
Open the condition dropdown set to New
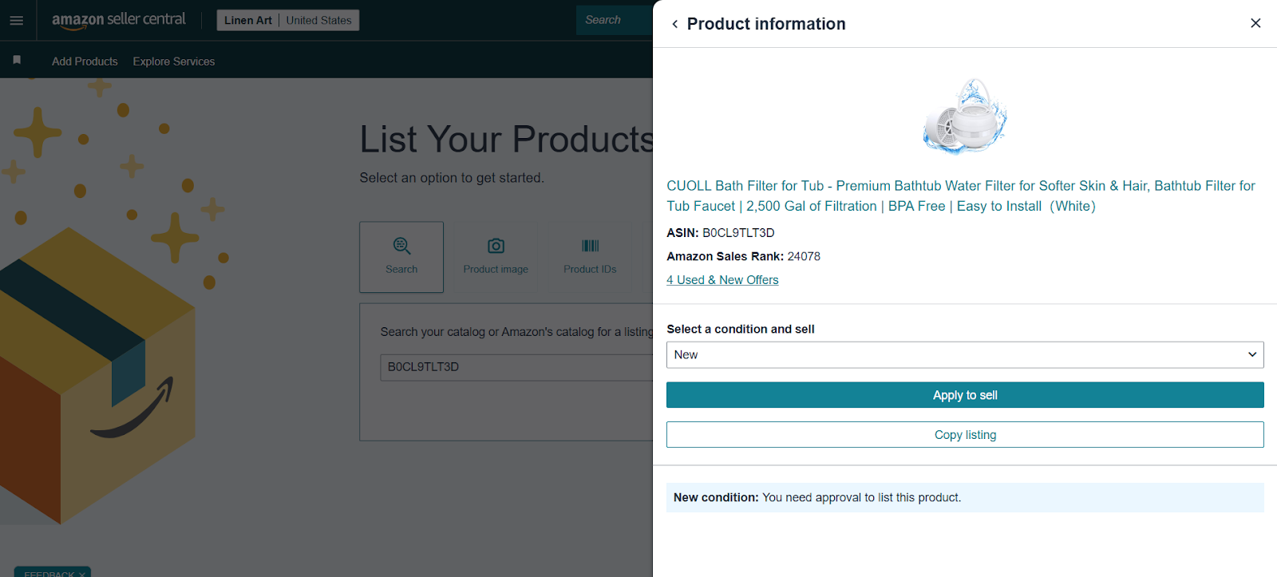964,354
